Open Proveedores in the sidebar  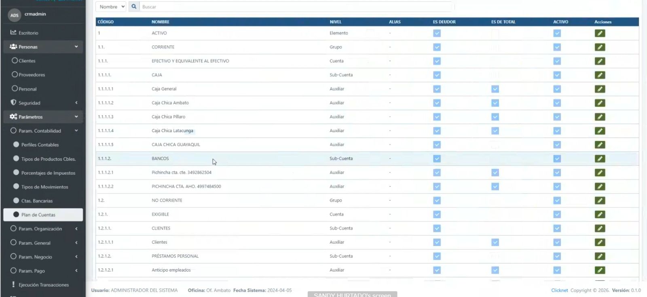click(x=32, y=75)
